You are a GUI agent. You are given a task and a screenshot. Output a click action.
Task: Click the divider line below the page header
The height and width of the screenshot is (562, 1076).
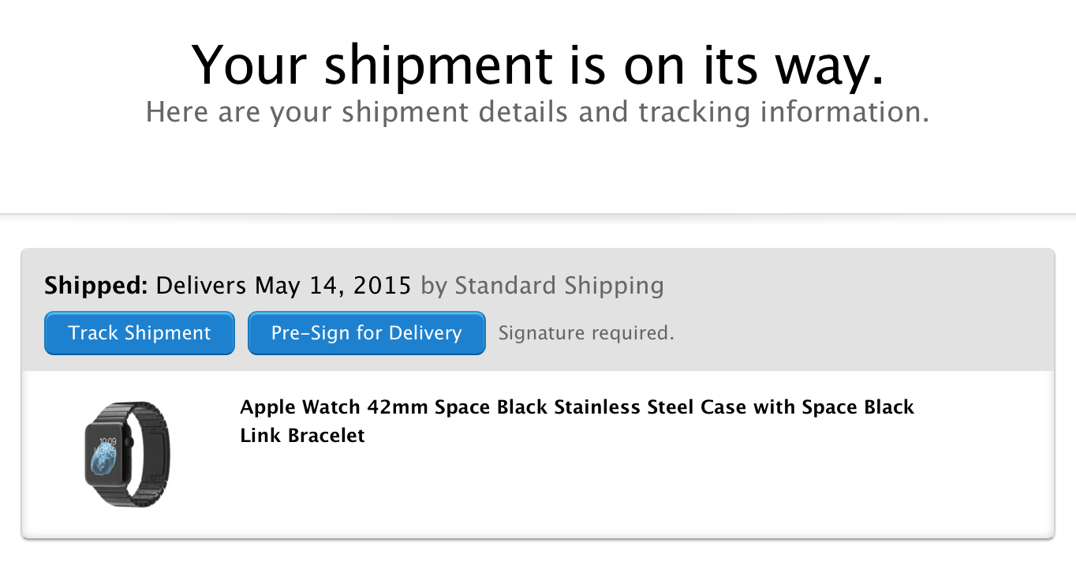tap(537, 214)
